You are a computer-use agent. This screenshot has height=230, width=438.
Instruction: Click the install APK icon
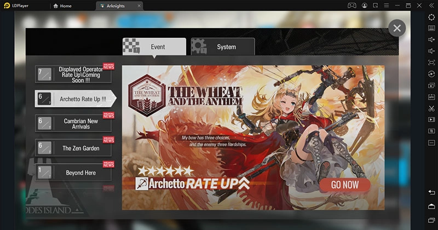pyautogui.click(x=431, y=97)
